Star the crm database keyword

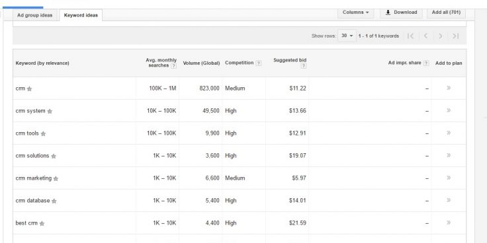click(x=54, y=201)
